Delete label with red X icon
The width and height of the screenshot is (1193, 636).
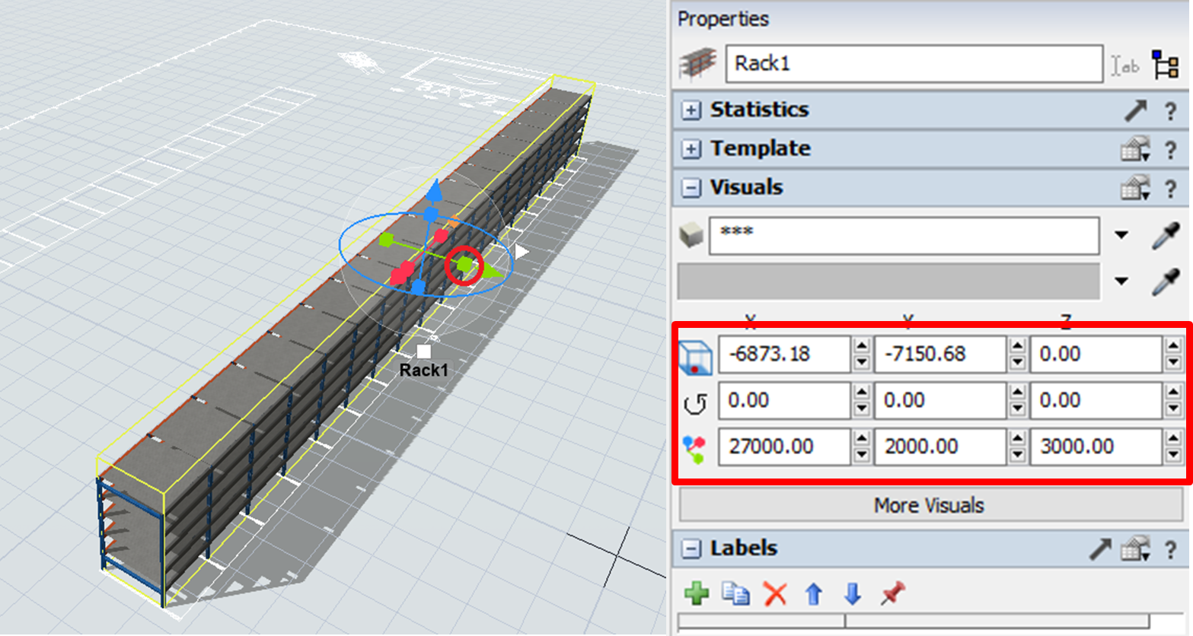click(x=775, y=593)
